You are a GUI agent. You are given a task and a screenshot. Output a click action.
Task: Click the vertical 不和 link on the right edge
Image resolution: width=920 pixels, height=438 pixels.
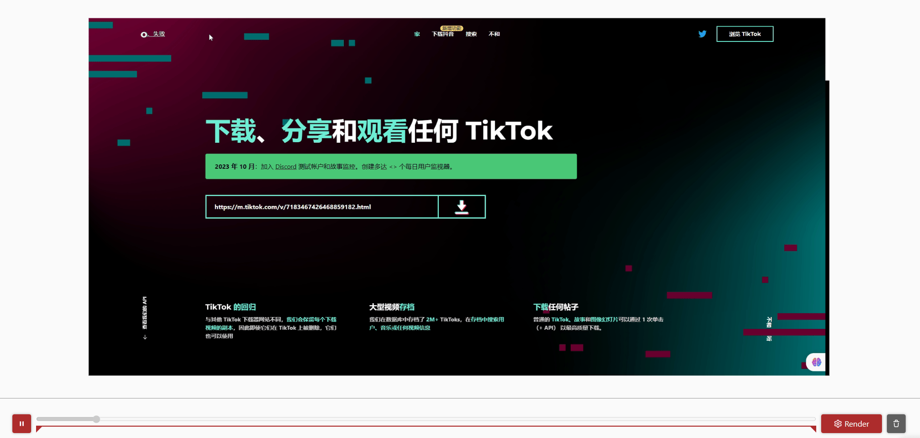(x=769, y=322)
